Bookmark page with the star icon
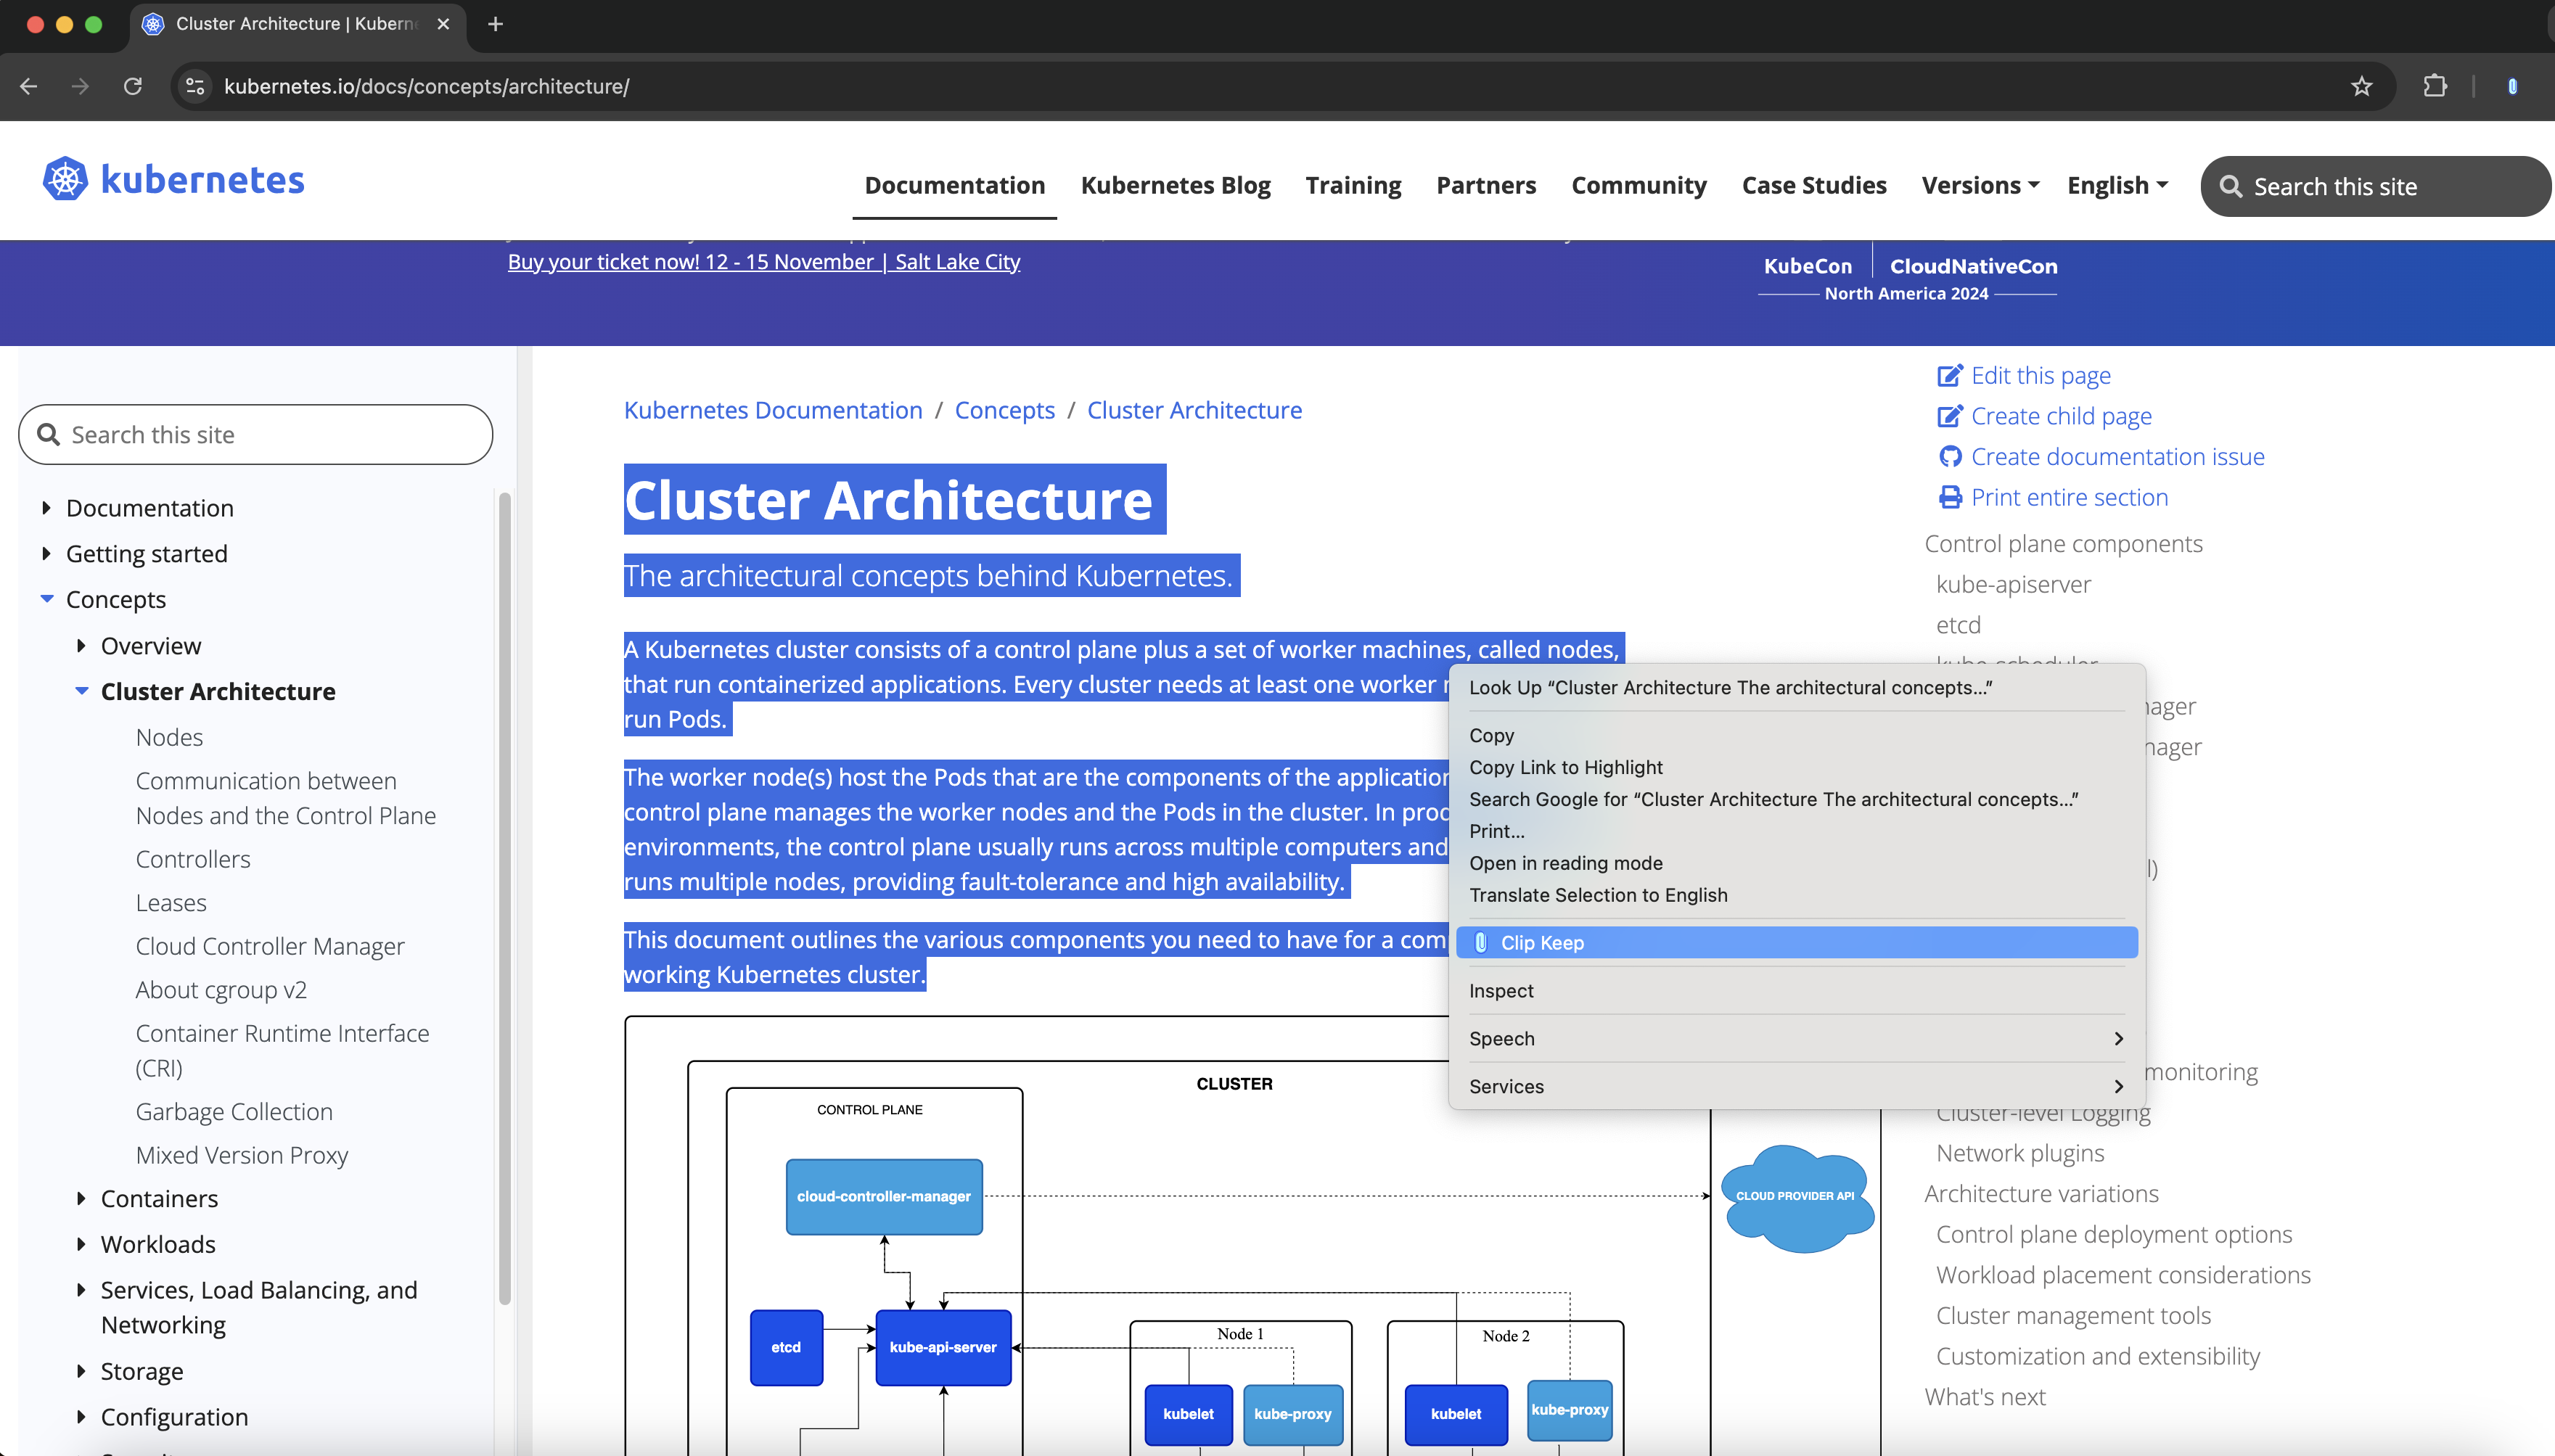The width and height of the screenshot is (2555, 1456). click(x=2361, y=86)
